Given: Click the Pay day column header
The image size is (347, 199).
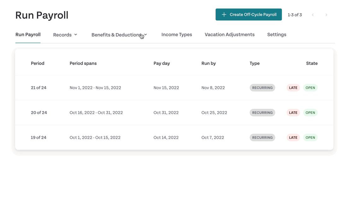Looking at the screenshot, I should coord(162,63).
